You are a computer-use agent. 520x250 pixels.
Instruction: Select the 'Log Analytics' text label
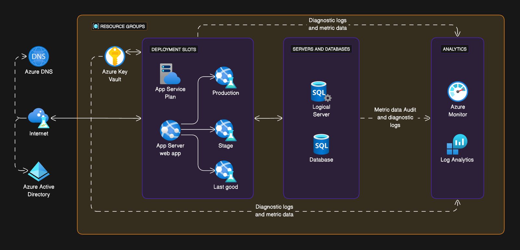[457, 160]
